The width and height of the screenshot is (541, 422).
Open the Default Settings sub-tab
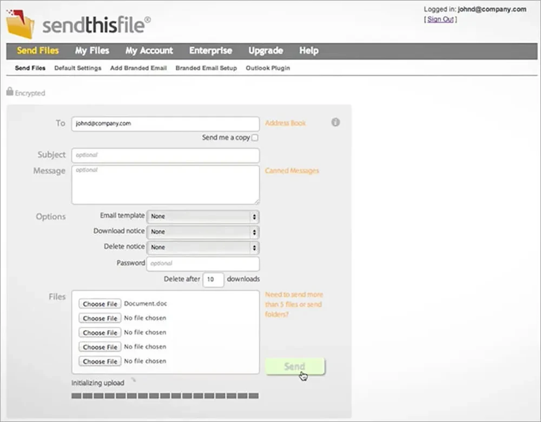coord(78,69)
